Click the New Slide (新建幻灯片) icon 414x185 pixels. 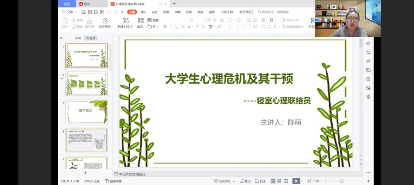point(126,21)
